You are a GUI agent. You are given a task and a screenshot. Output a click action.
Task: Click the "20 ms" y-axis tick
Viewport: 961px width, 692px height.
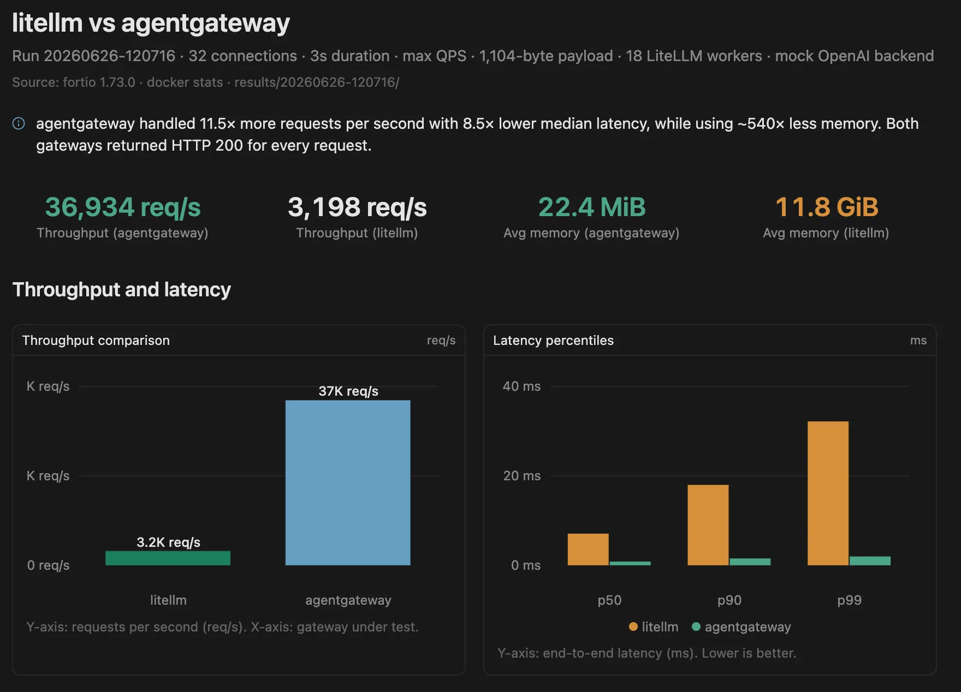coord(521,476)
